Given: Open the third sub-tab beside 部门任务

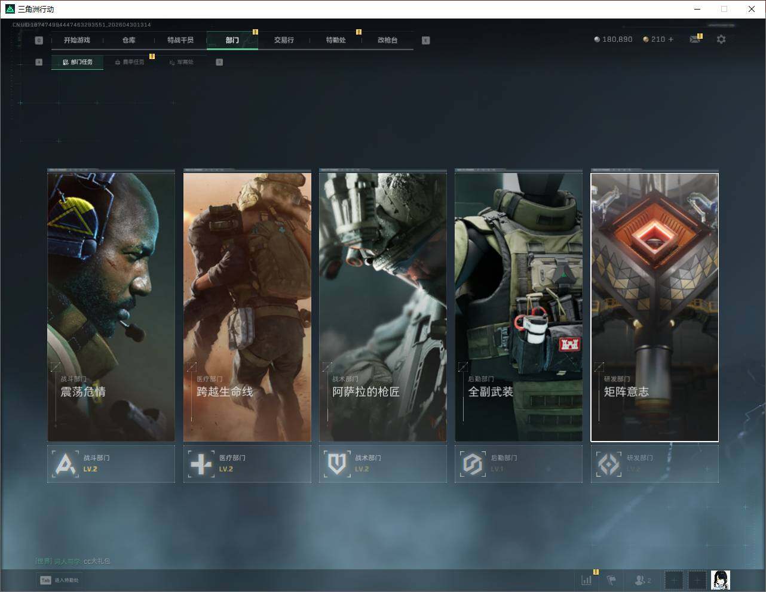Looking at the screenshot, I should (181, 62).
